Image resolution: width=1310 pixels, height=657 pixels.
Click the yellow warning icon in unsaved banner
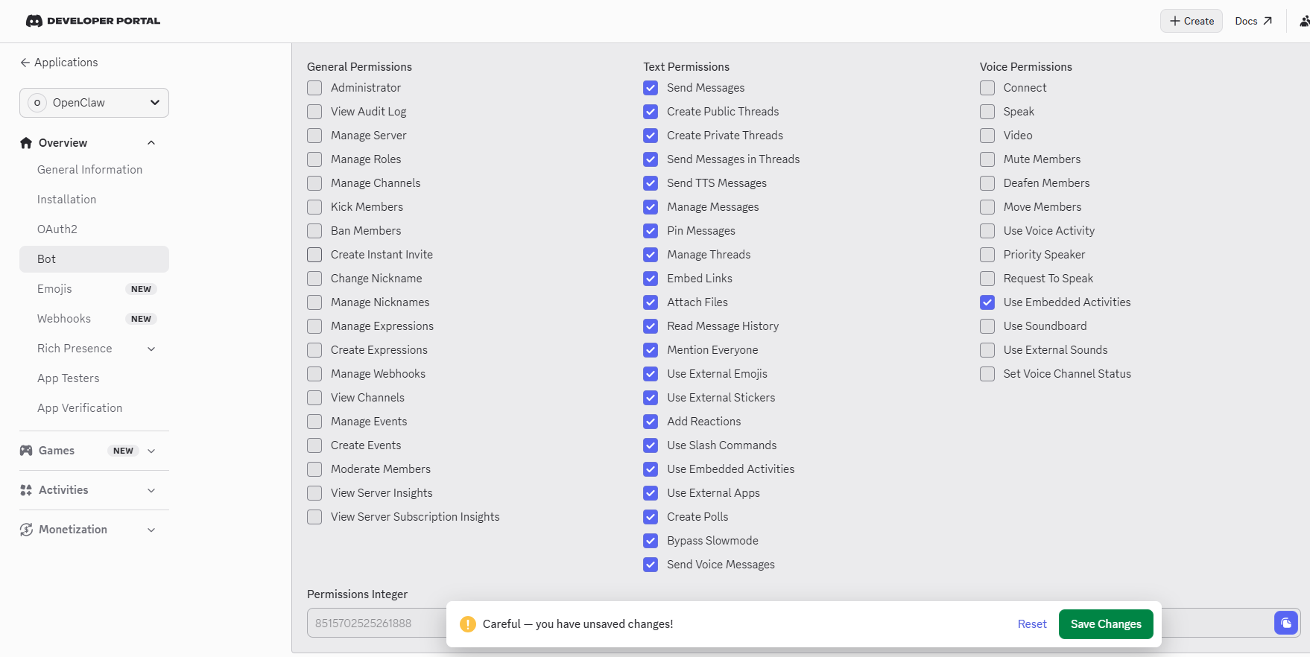[x=468, y=624]
